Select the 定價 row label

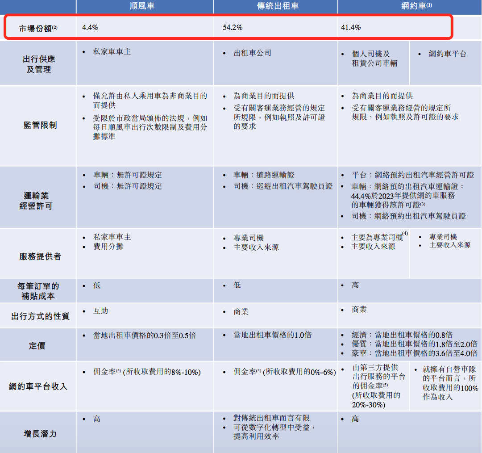coord(37,346)
